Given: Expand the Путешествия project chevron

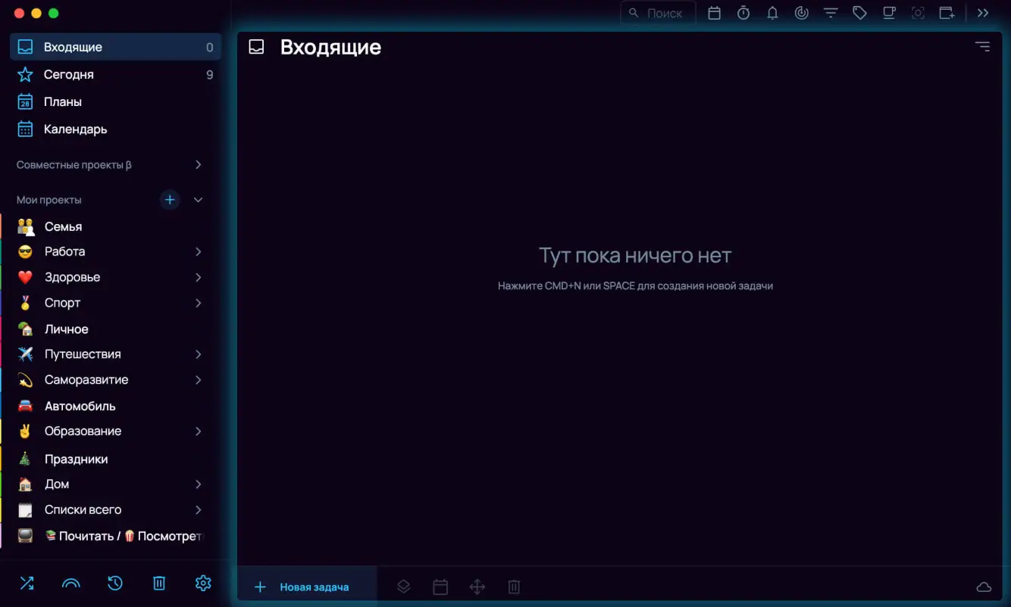Looking at the screenshot, I should click(x=198, y=354).
